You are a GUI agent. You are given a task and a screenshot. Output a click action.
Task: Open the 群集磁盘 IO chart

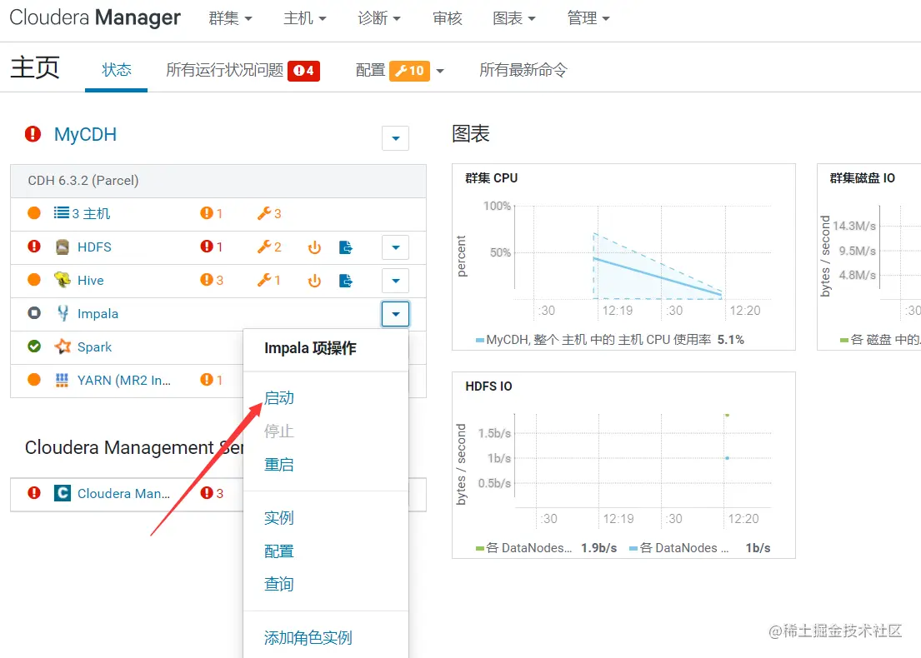(869, 257)
